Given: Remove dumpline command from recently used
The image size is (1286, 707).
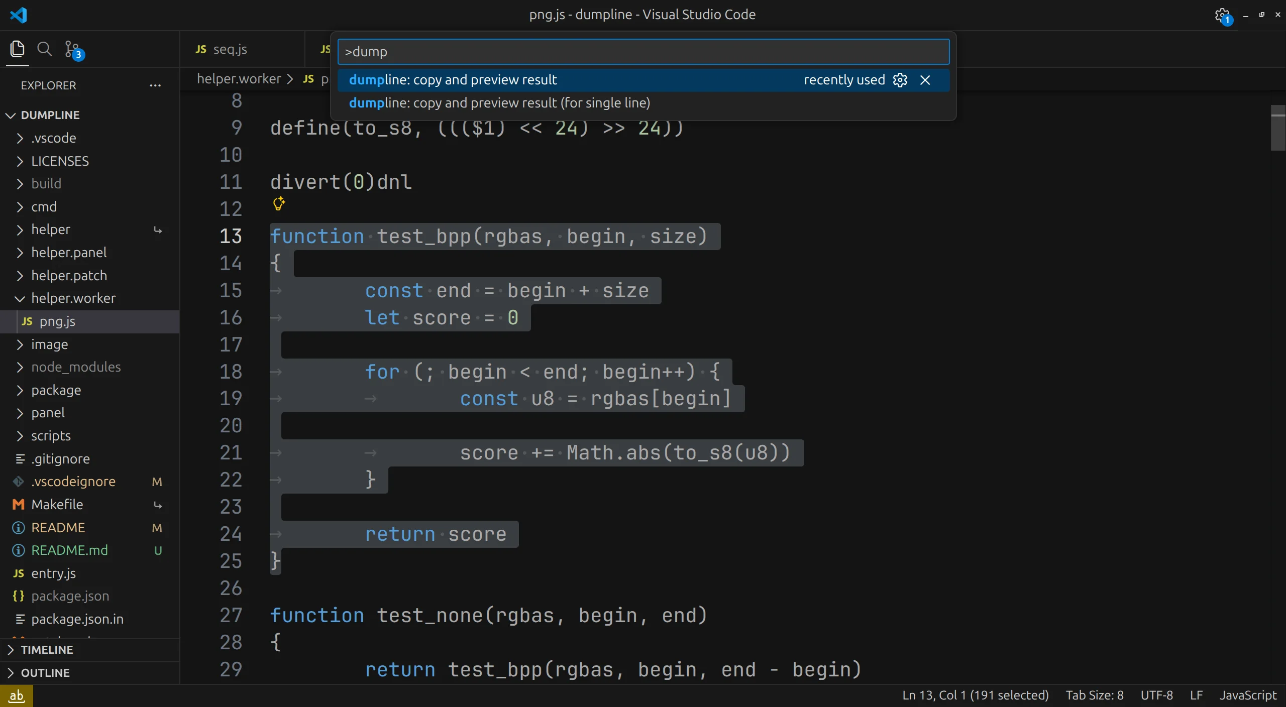Looking at the screenshot, I should (x=925, y=80).
